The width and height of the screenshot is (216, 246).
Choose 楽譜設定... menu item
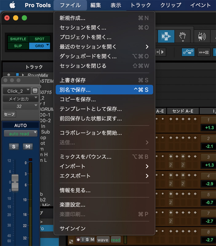pyautogui.click(x=104, y=205)
